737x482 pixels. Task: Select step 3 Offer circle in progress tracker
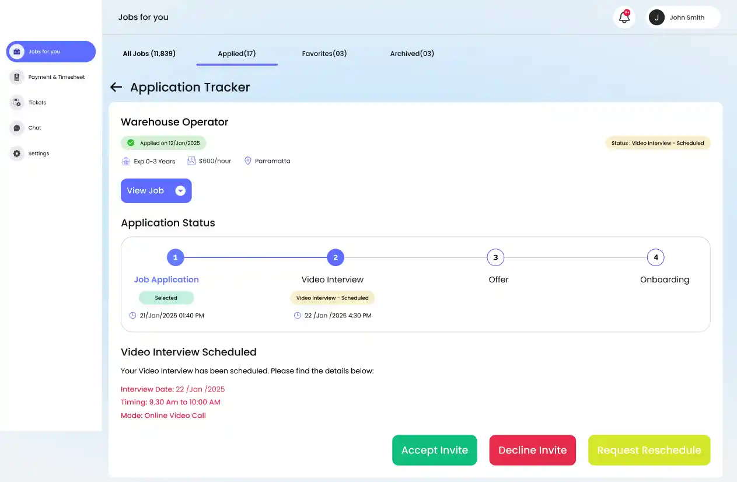[495, 257]
